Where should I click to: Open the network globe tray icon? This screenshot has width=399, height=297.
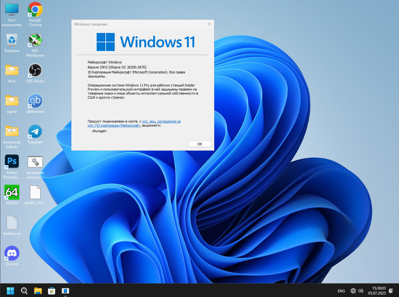click(x=353, y=291)
